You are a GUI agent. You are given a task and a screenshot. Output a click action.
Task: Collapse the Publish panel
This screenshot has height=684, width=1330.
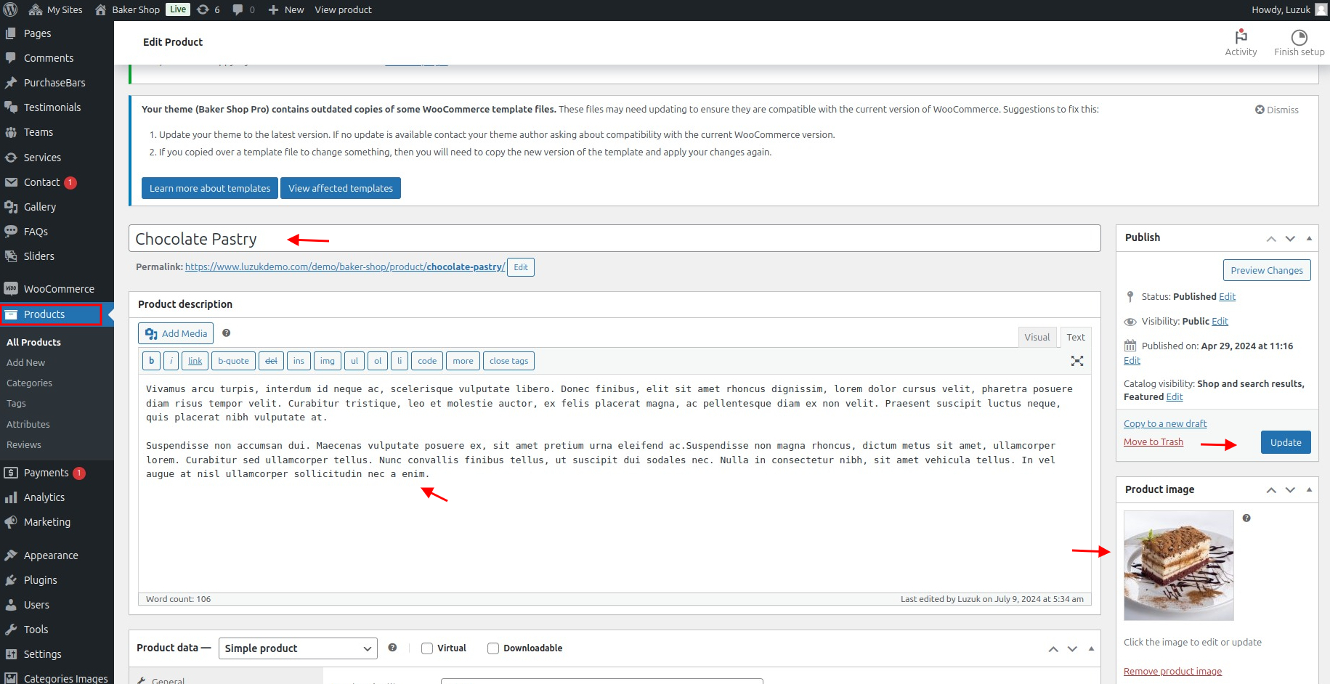click(x=1309, y=238)
